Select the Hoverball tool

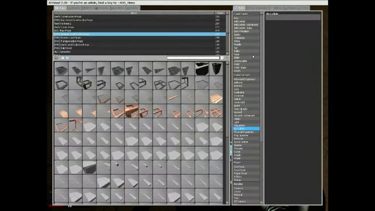coord(246,103)
